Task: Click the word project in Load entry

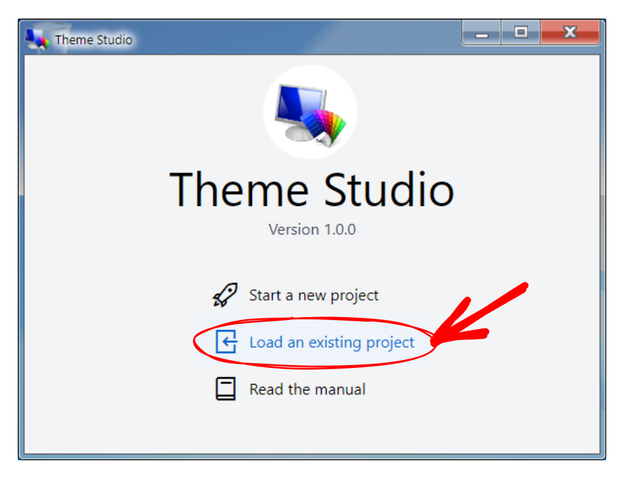Action: coord(390,343)
